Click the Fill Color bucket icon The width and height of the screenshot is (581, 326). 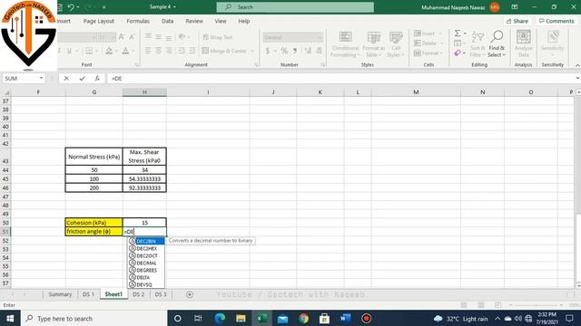pos(109,51)
